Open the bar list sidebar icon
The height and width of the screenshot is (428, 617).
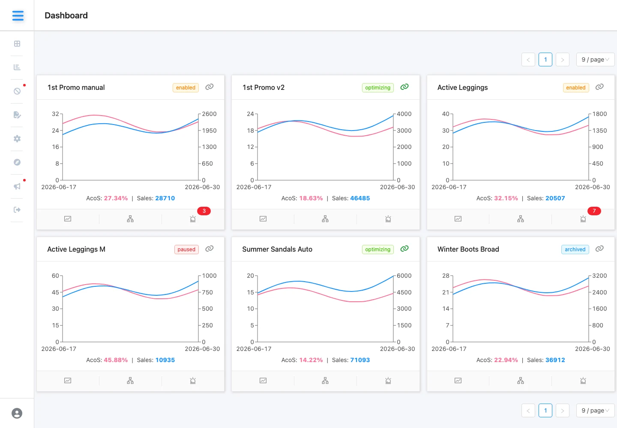pos(17,67)
